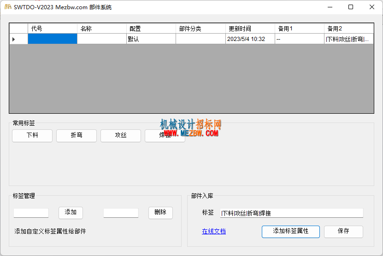The width and height of the screenshot is (383, 256).
Task: Click the 添加 button in 标签管理
Action: pyautogui.click(x=71, y=213)
